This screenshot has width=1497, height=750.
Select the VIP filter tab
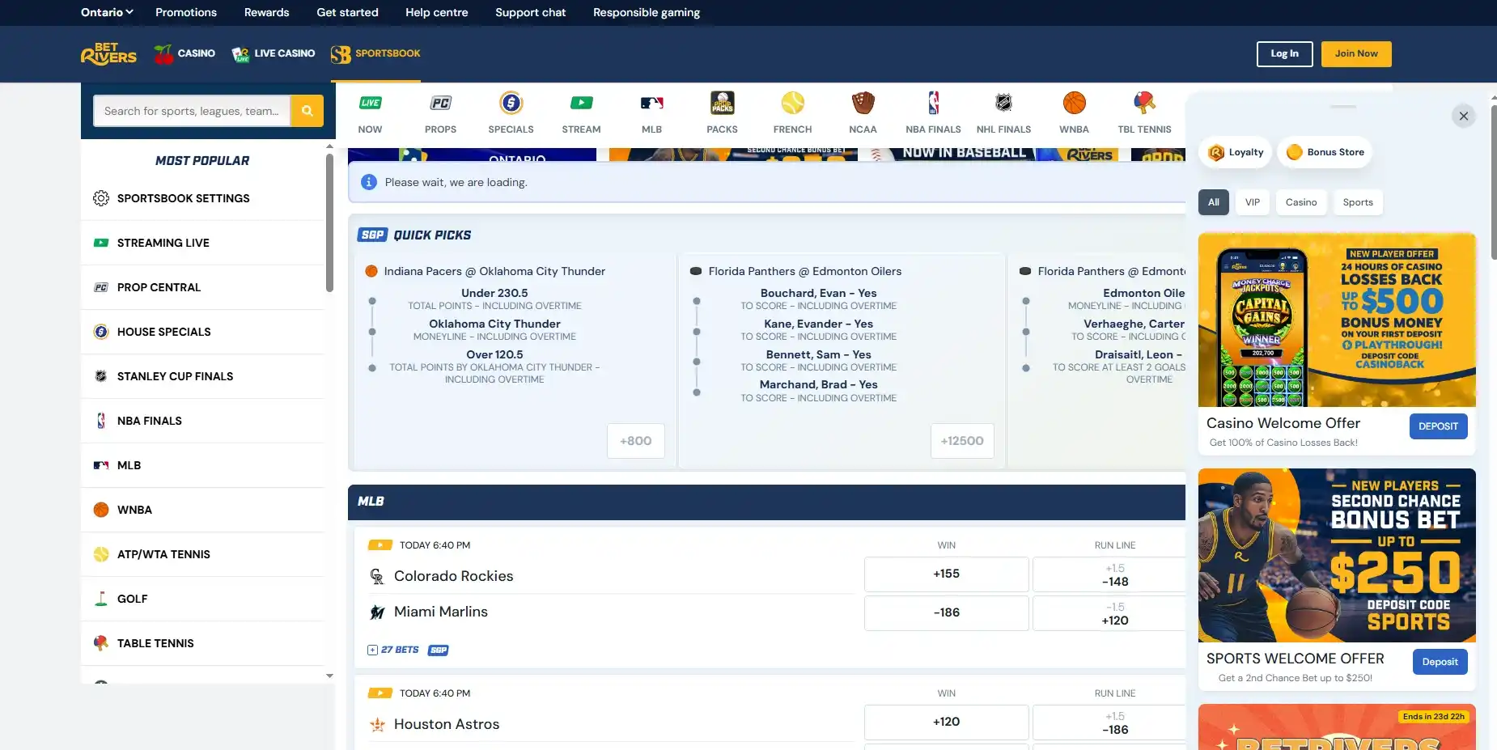tap(1252, 202)
